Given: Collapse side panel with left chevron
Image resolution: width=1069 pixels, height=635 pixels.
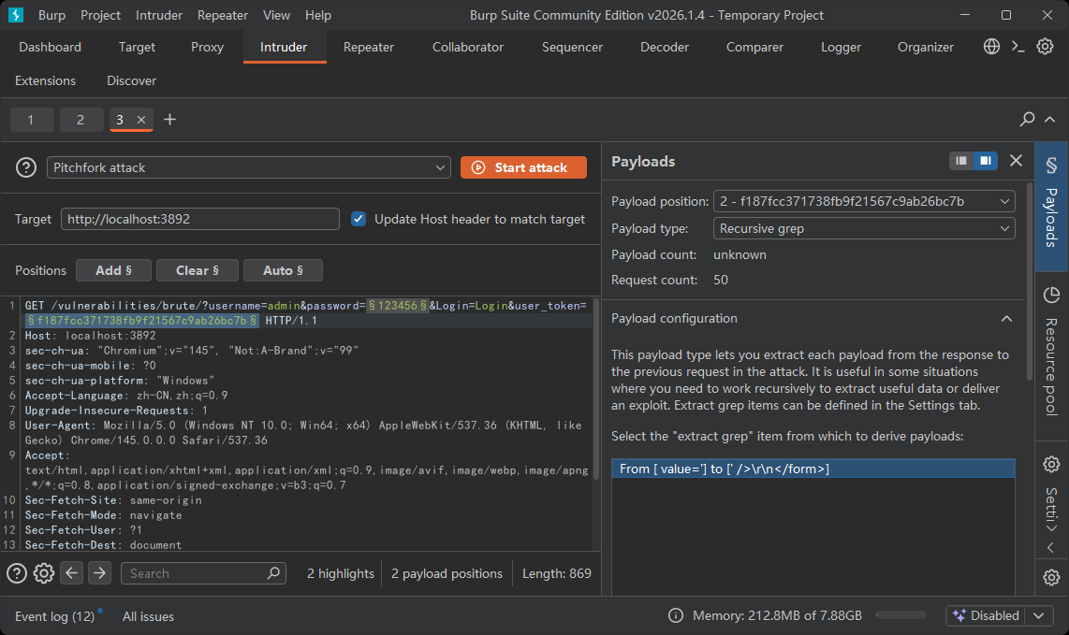Looking at the screenshot, I should click(1050, 547).
